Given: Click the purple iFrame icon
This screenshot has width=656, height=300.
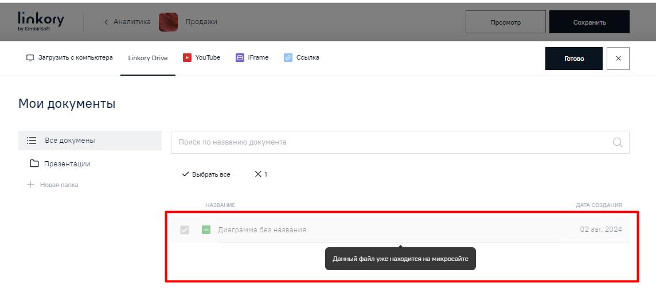Looking at the screenshot, I should [240, 57].
